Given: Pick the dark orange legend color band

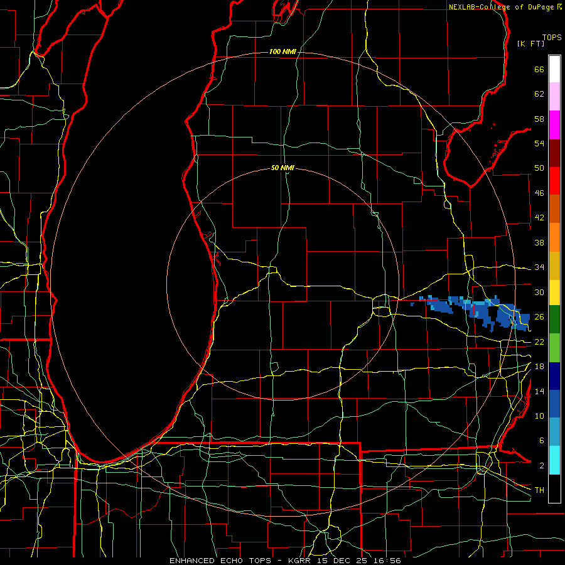Looking at the screenshot, I should [x=554, y=209].
